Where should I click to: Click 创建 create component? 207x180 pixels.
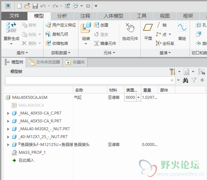tap(101, 25)
